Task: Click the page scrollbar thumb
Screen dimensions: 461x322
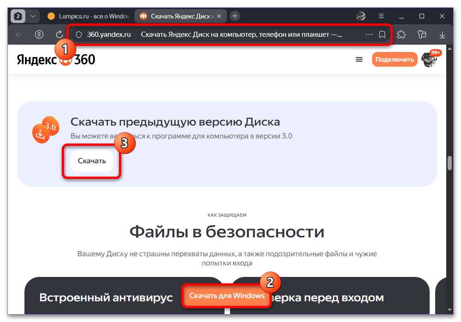Action: coord(449,163)
